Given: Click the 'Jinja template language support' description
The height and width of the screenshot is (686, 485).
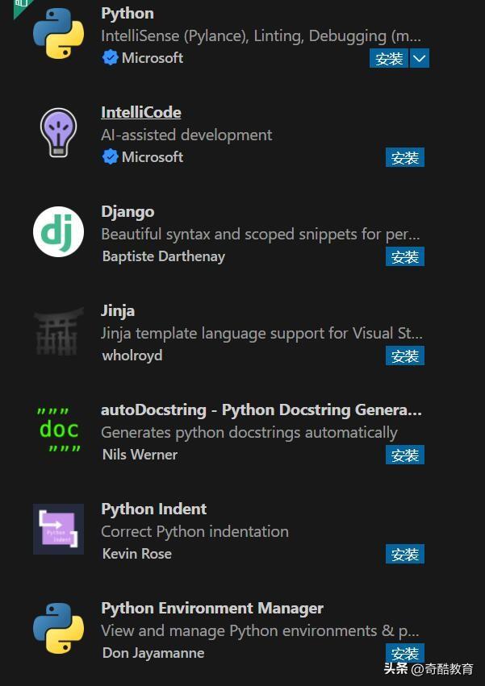Looking at the screenshot, I should (x=261, y=334).
